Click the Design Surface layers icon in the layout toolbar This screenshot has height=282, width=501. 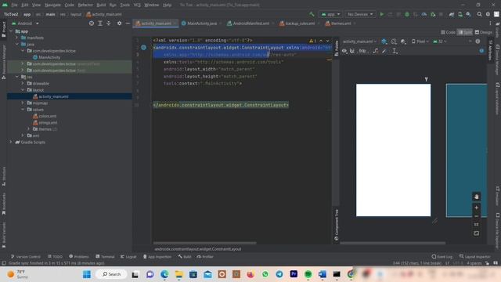coord(384,42)
